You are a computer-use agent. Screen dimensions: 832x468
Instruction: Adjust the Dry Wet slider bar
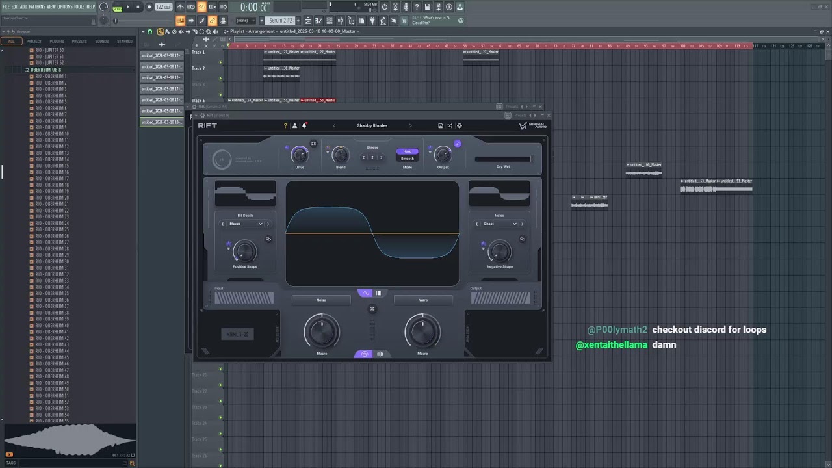click(503, 159)
